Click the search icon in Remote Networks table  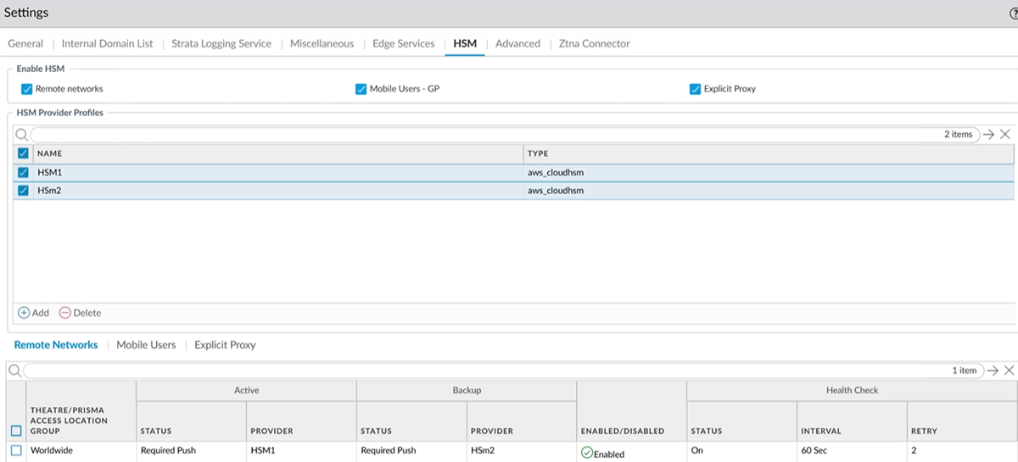click(14, 370)
